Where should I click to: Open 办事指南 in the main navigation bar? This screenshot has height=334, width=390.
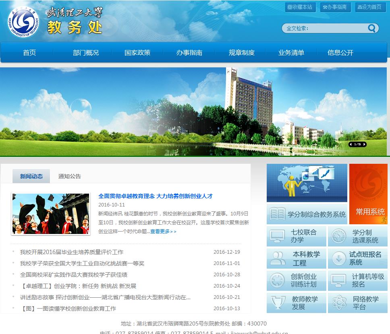point(189,52)
